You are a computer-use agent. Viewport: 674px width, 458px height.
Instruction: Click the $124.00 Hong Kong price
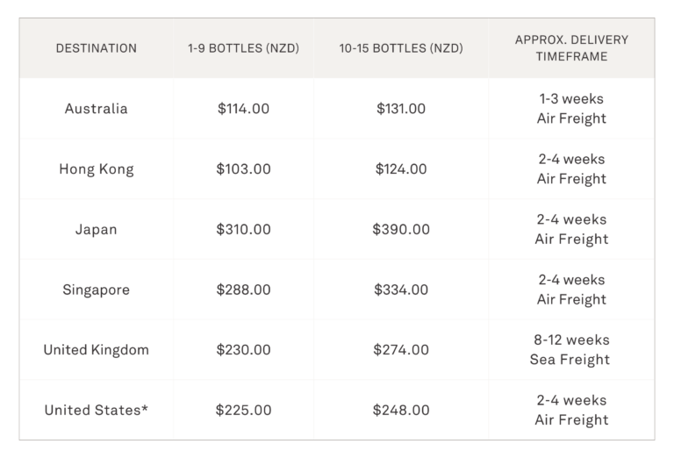click(x=401, y=168)
